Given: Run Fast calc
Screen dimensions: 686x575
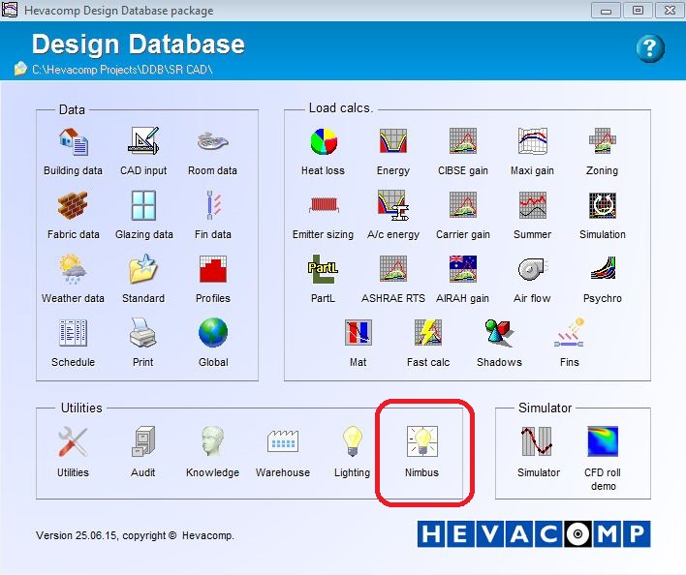Looking at the screenshot, I should tap(428, 332).
